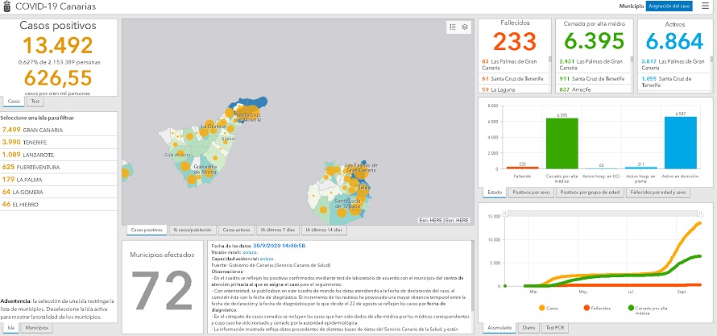Screen dimensions: 717x336
Task: Switch to the Test tab under positive cases
Action: pyautogui.click(x=35, y=102)
